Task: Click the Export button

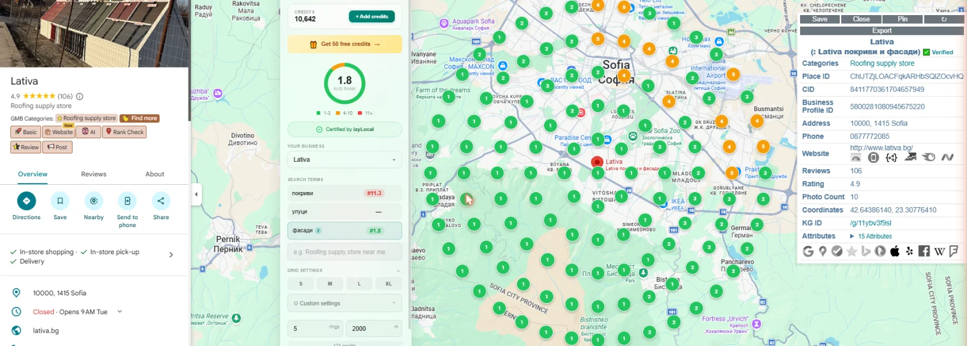Action: click(x=882, y=31)
